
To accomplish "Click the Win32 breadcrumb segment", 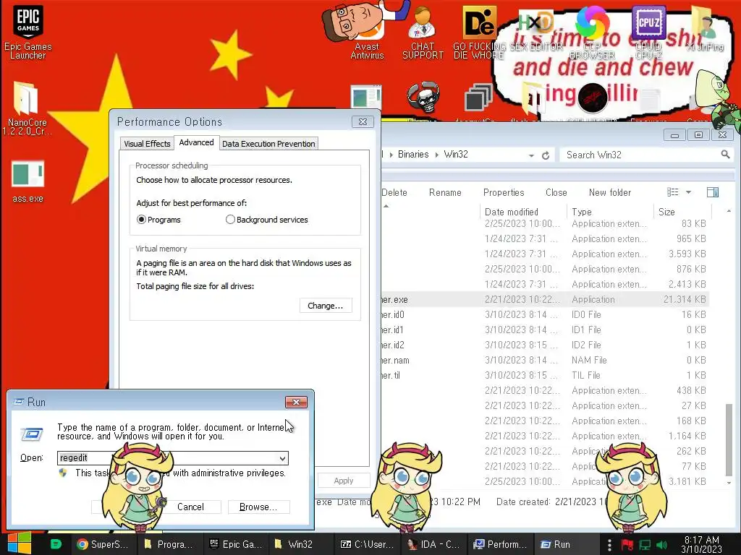I will [456, 155].
